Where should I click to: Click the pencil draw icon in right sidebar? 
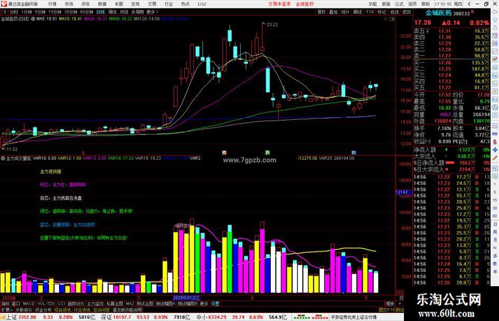click(495, 158)
